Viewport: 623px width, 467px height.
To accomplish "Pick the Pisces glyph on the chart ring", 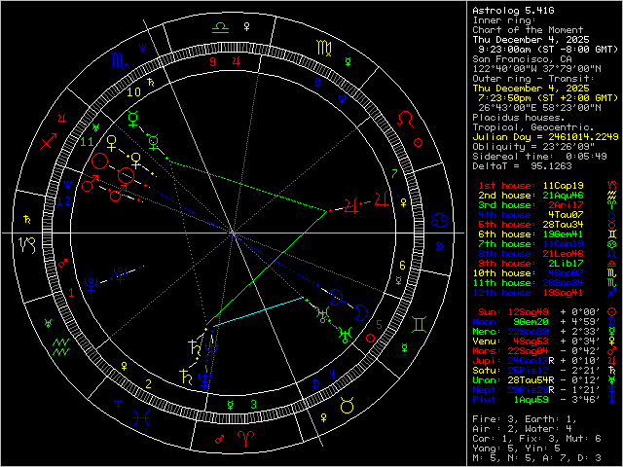I will click(144, 419).
